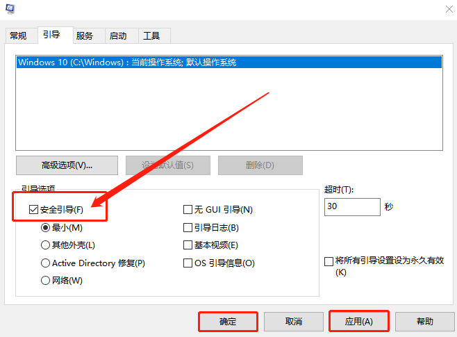Close the system configuration dialog

coord(449,9)
